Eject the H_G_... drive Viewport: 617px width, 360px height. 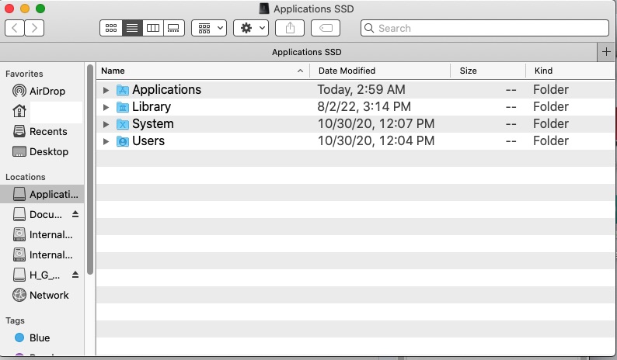tap(75, 275)
